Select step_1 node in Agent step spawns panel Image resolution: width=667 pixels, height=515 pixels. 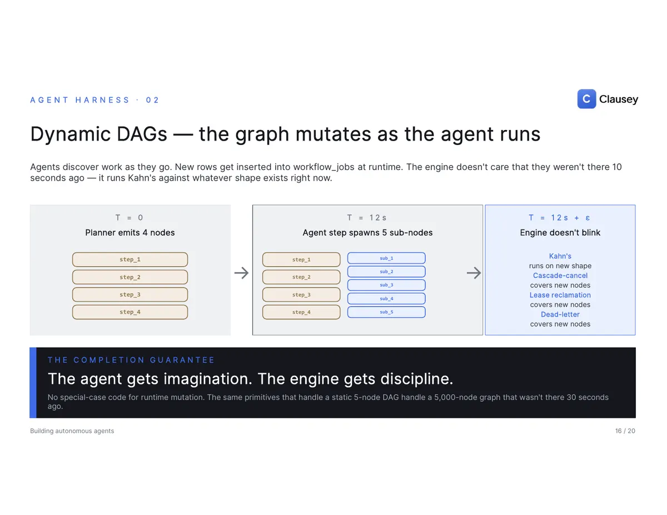point(301,259)
